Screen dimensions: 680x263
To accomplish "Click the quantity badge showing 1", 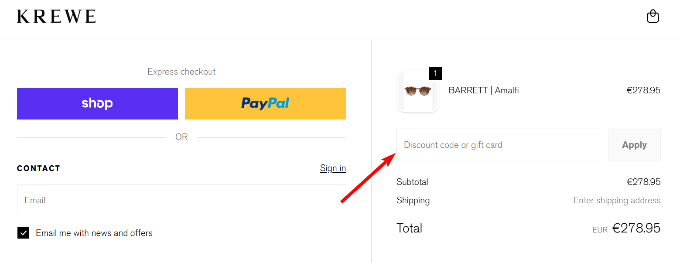I will [435, 74].
